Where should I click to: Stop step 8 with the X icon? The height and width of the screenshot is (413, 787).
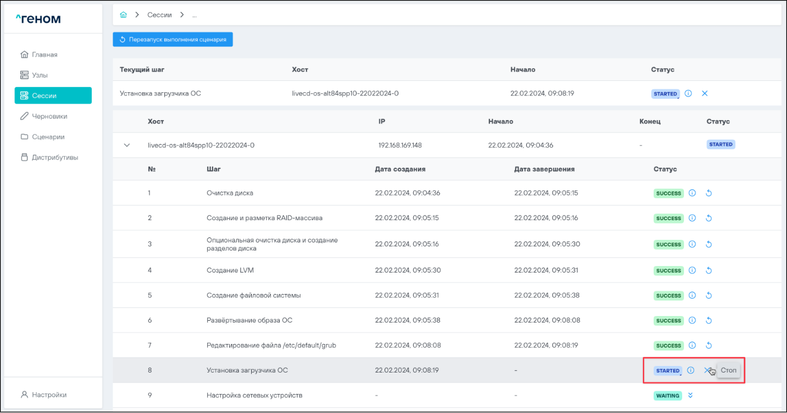coord(707,370)
